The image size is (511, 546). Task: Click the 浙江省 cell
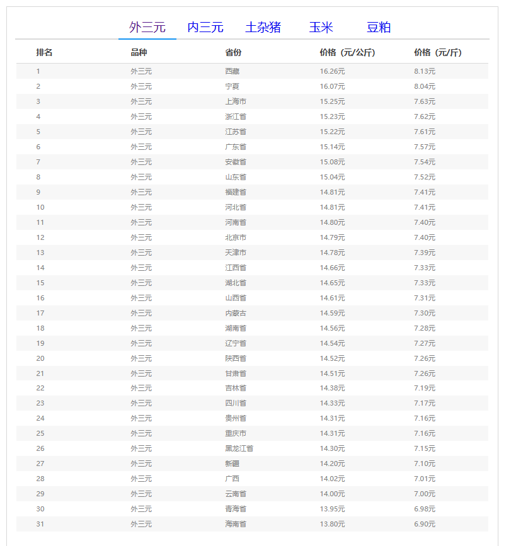point(236,117)
